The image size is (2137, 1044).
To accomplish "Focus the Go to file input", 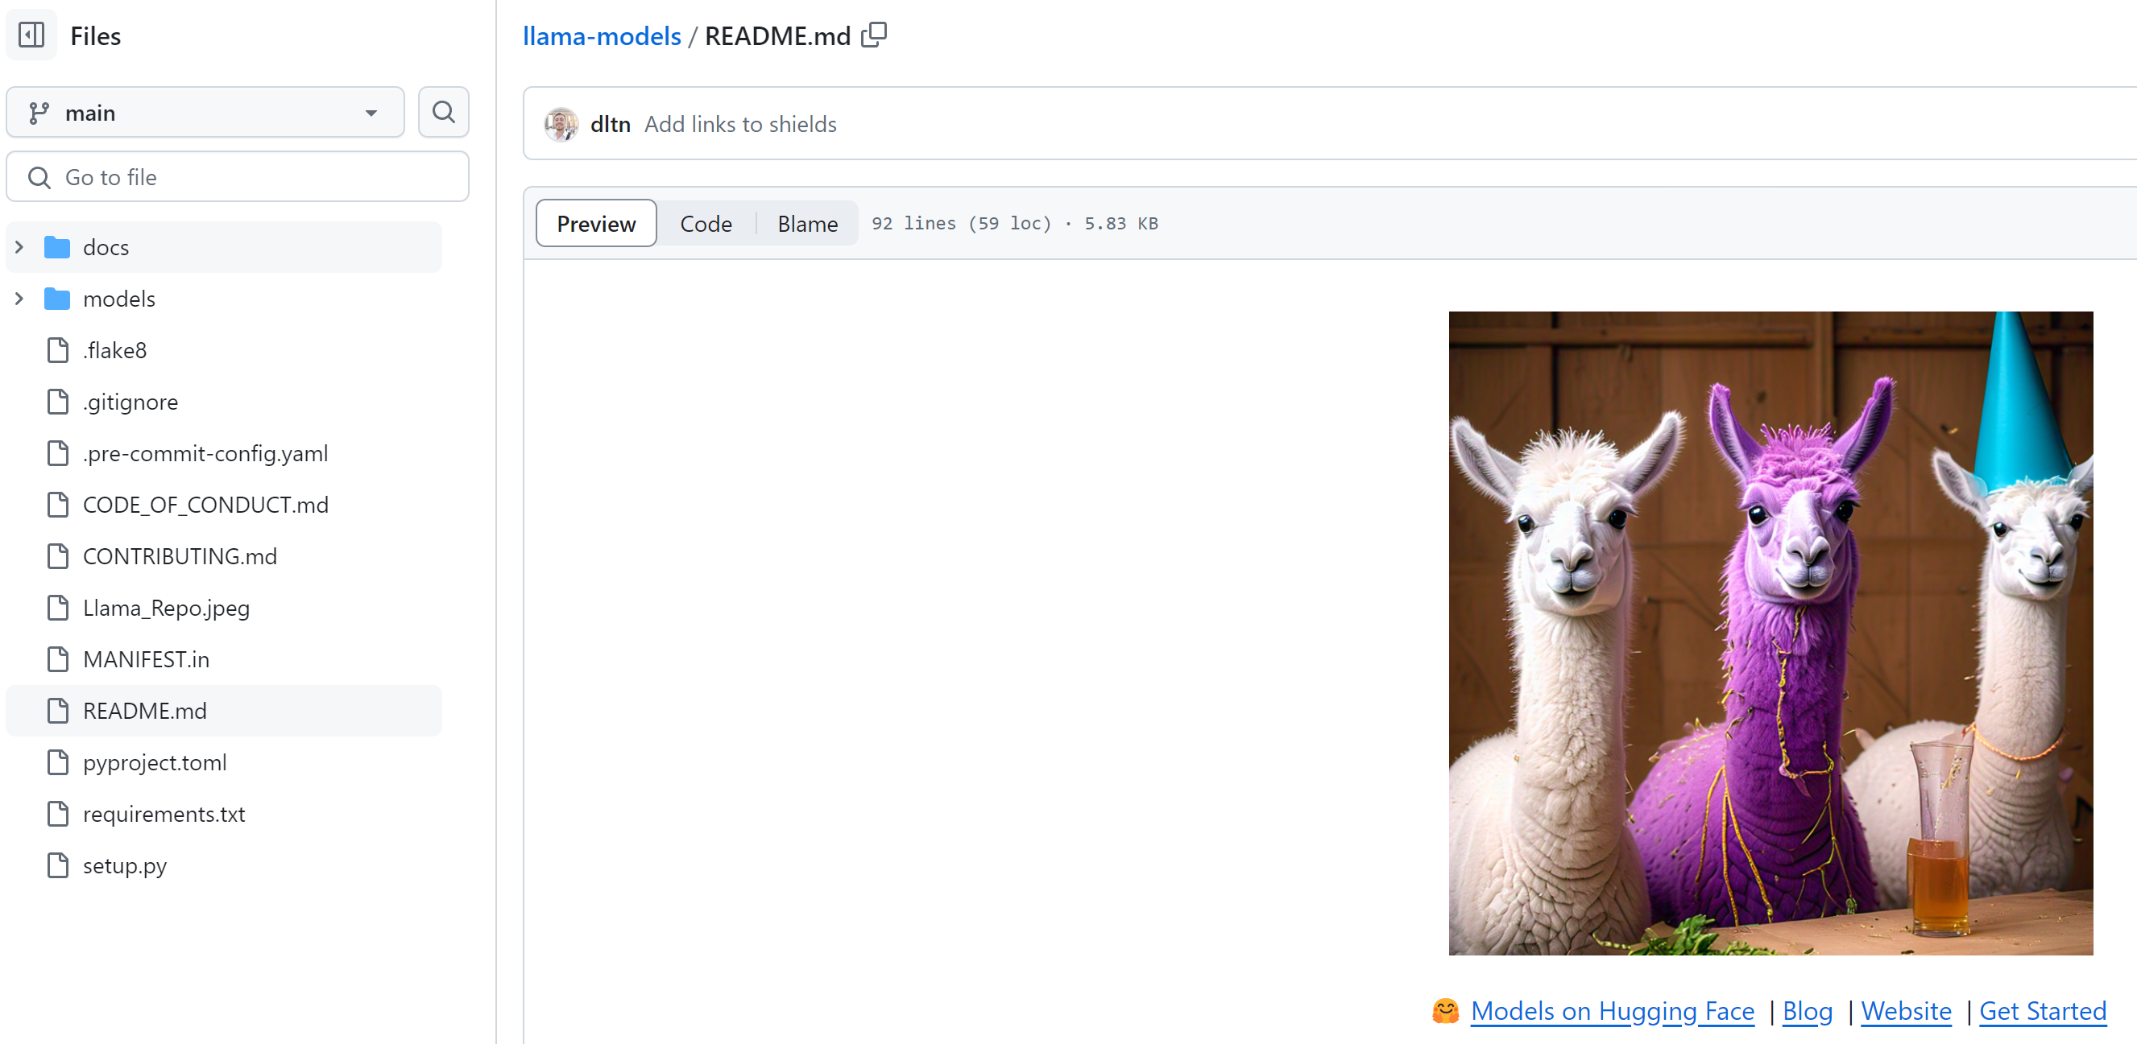I will click(x=249, y=176).
